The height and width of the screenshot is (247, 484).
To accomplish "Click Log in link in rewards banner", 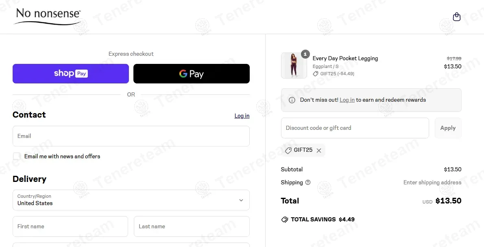I will [347, 100].
